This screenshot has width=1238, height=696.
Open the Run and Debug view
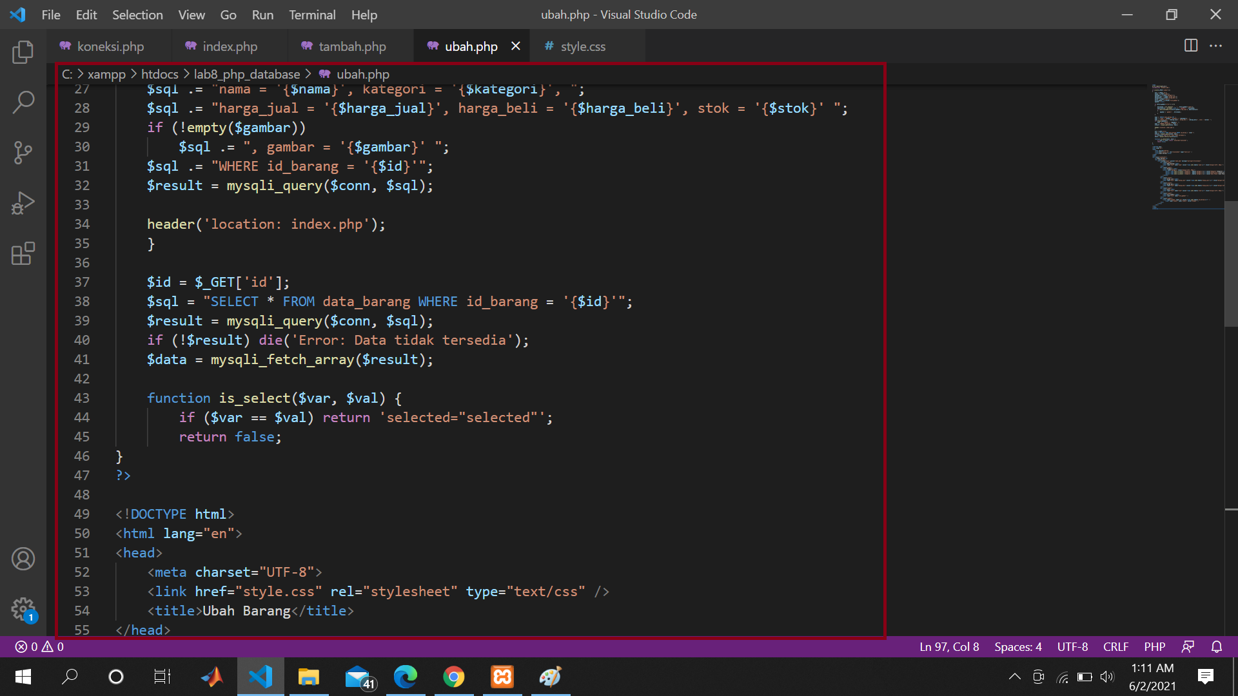[23, 203]
